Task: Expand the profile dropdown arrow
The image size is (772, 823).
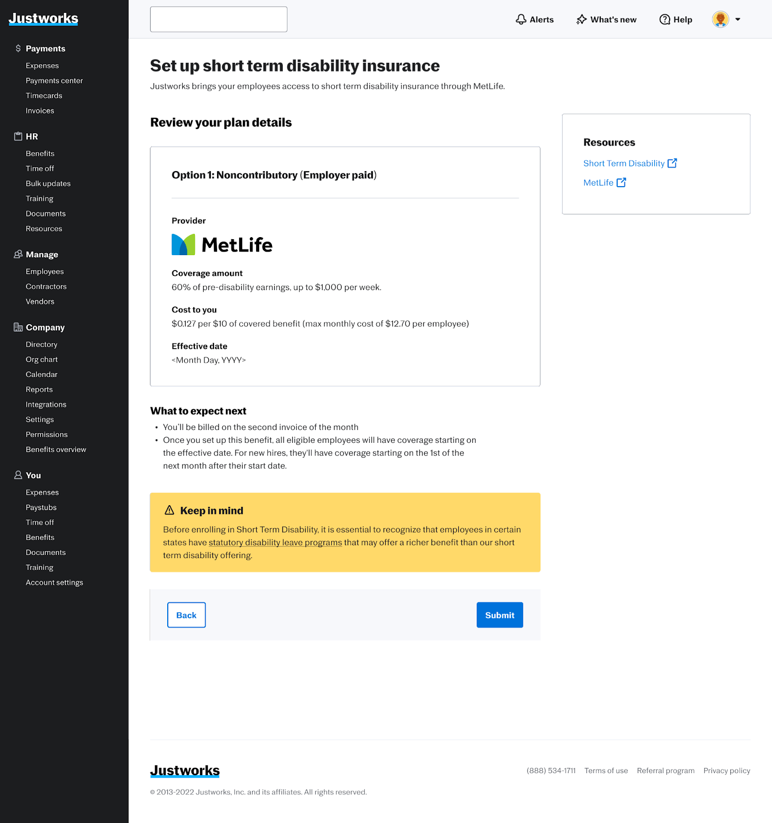Action: [738, 20]
